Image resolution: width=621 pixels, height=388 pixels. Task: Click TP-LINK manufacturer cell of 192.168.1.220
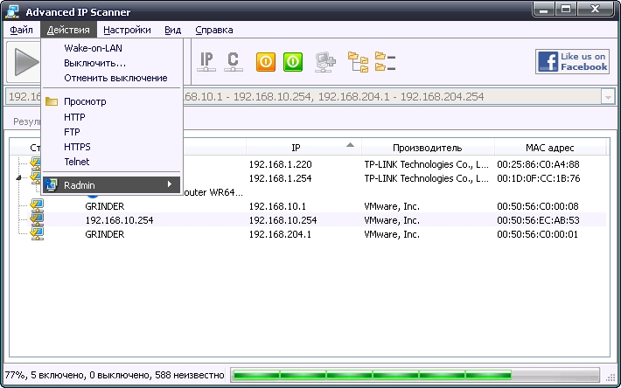tap(426, 164)
